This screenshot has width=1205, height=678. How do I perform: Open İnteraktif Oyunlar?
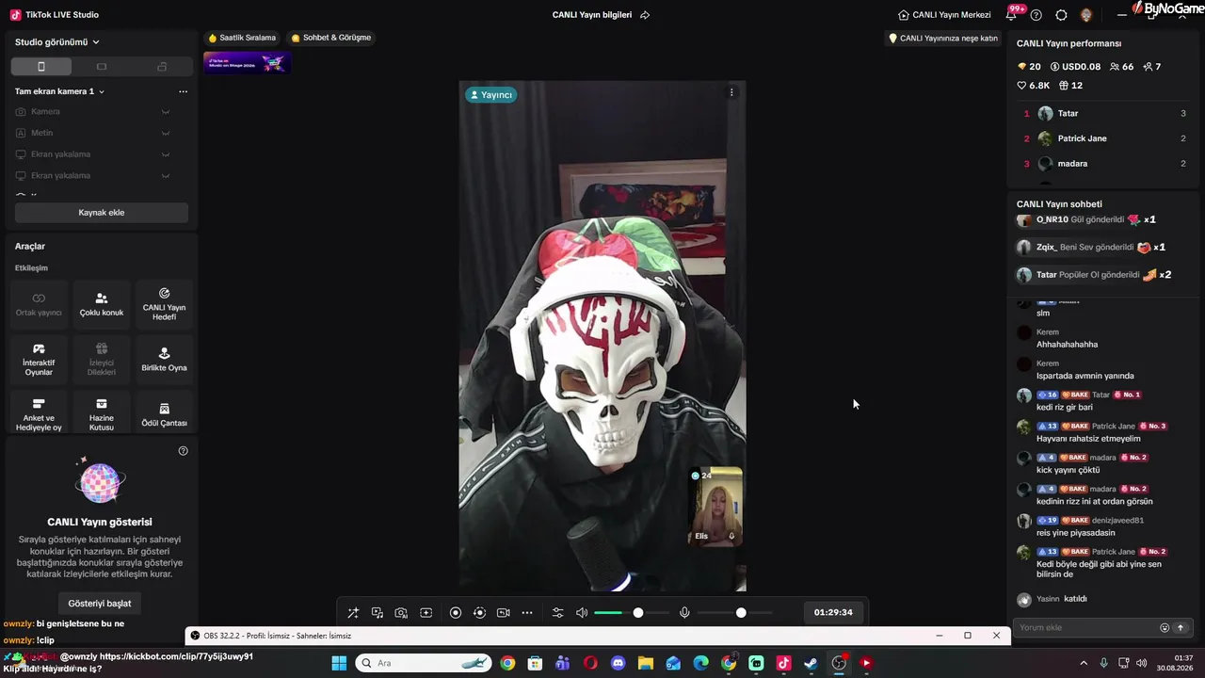pyautogui.click(x=39, y=359)
